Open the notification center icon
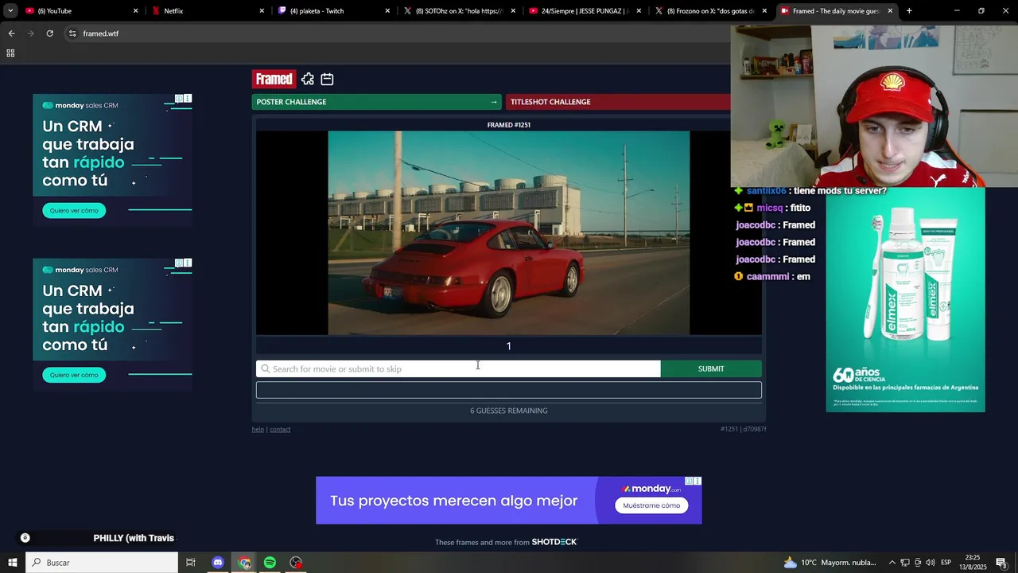 point(1002,563)
